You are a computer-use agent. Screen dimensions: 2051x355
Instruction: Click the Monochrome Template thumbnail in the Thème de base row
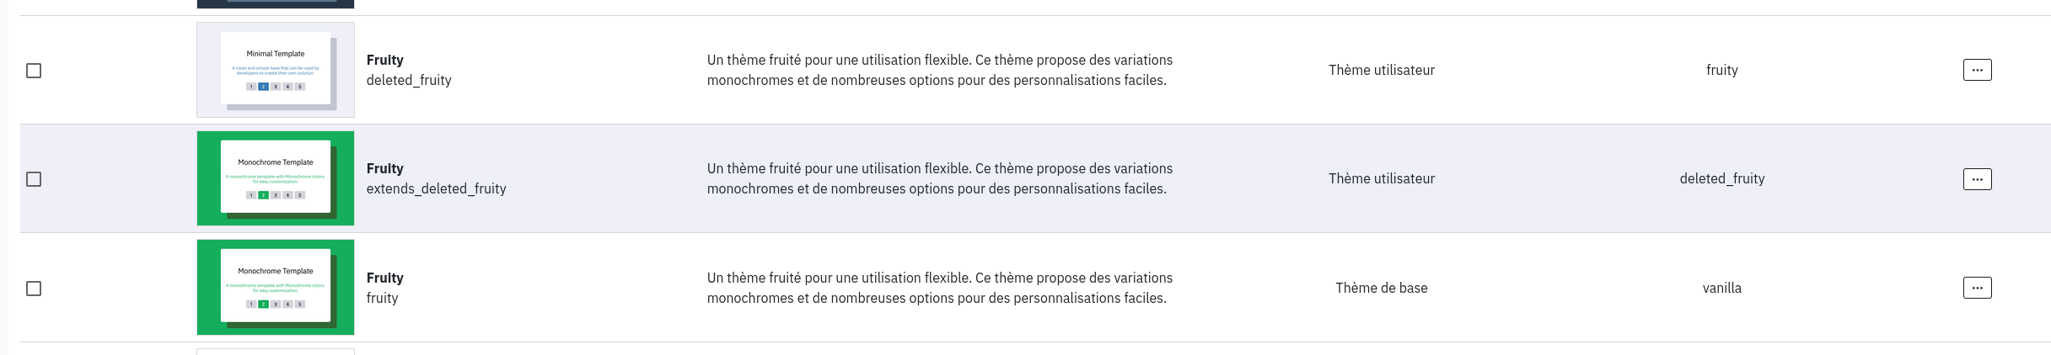pyautogui.click(x=276, y=288)
